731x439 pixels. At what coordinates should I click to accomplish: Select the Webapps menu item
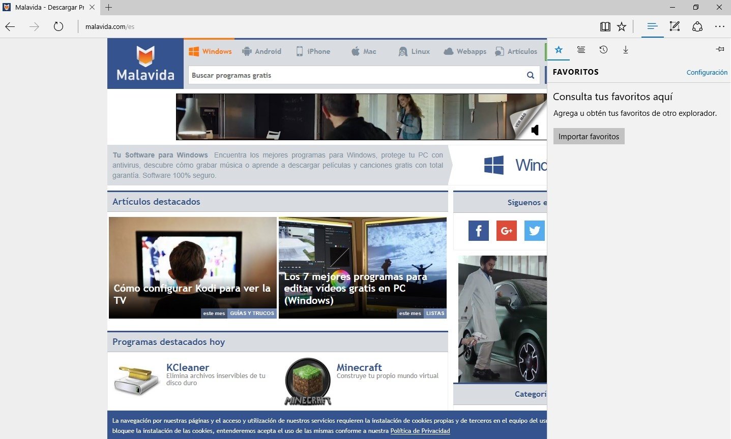(465, 51)
